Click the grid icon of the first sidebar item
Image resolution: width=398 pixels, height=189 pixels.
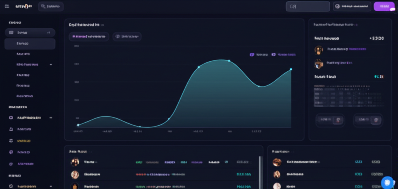(x=11, y=33)
